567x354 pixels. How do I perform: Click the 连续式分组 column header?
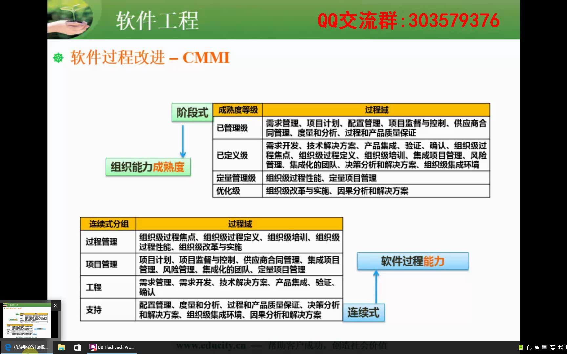click(x=108, y=224)
